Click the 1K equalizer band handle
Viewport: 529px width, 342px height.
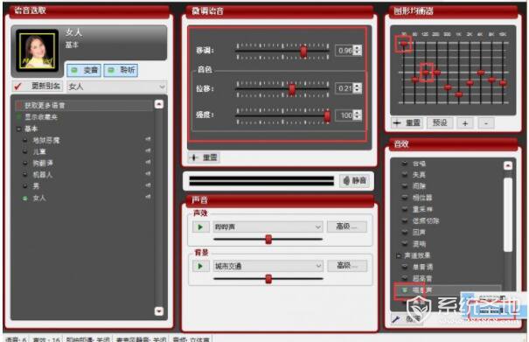pos(458,94)
